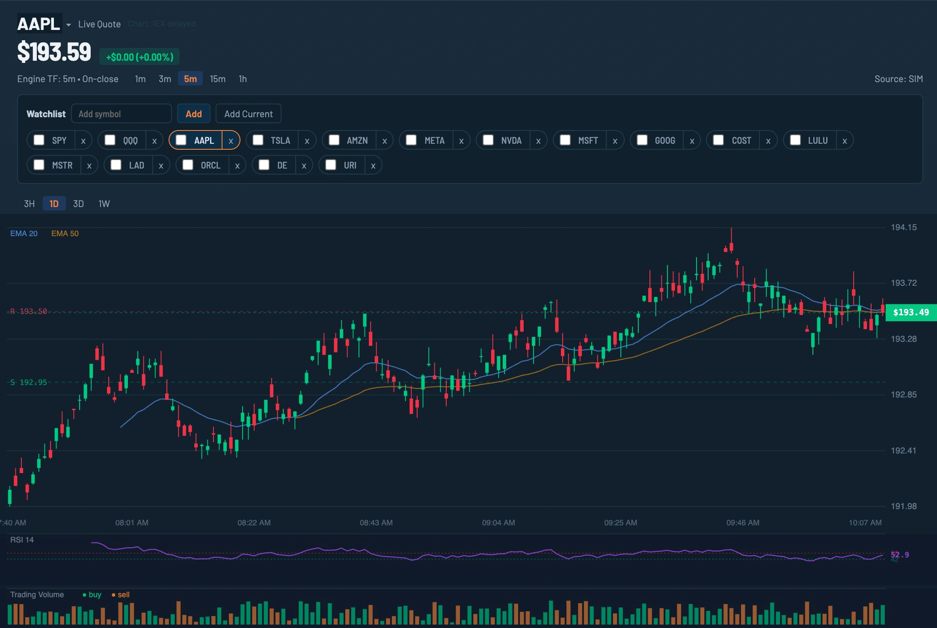Viewport: 937px width, 628px height.
Task: Remove MSFT from the watchlist
Action: point(615,141)
